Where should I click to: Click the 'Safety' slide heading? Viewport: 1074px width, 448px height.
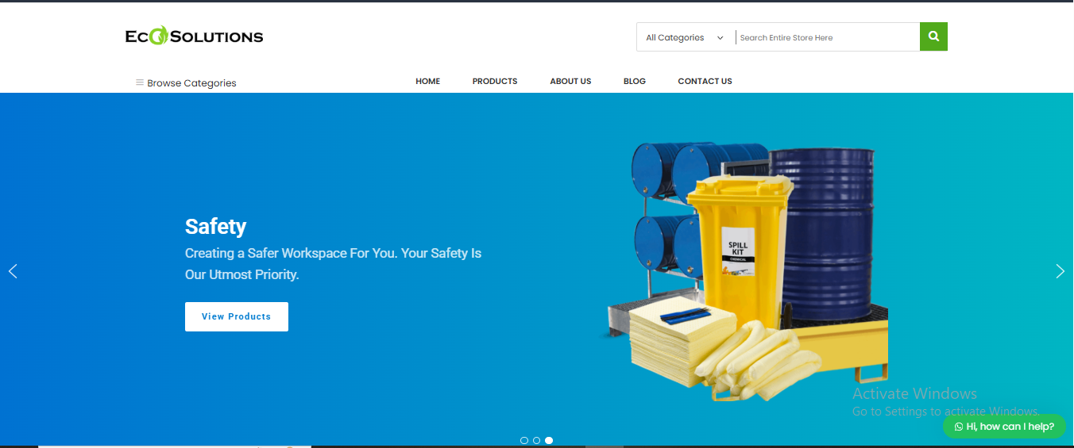click(x=215, y=227)
